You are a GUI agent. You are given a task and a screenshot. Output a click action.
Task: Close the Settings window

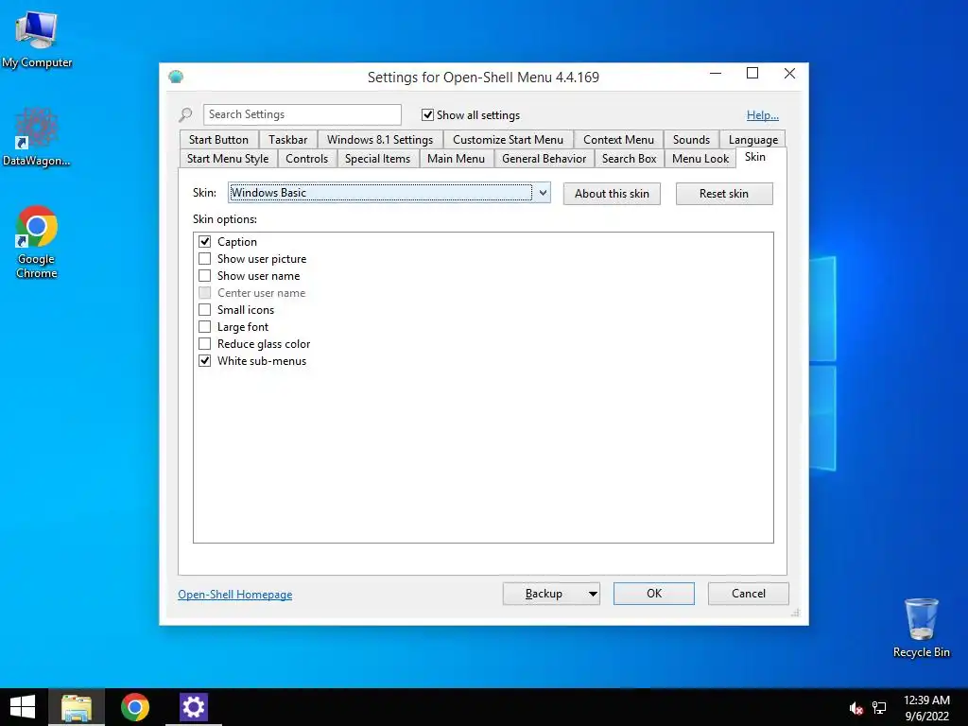(789, 74)
